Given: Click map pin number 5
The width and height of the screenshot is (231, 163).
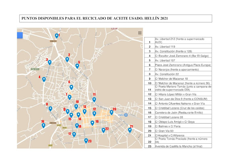Looking at the screenshot, I should (x=77, y=66).
